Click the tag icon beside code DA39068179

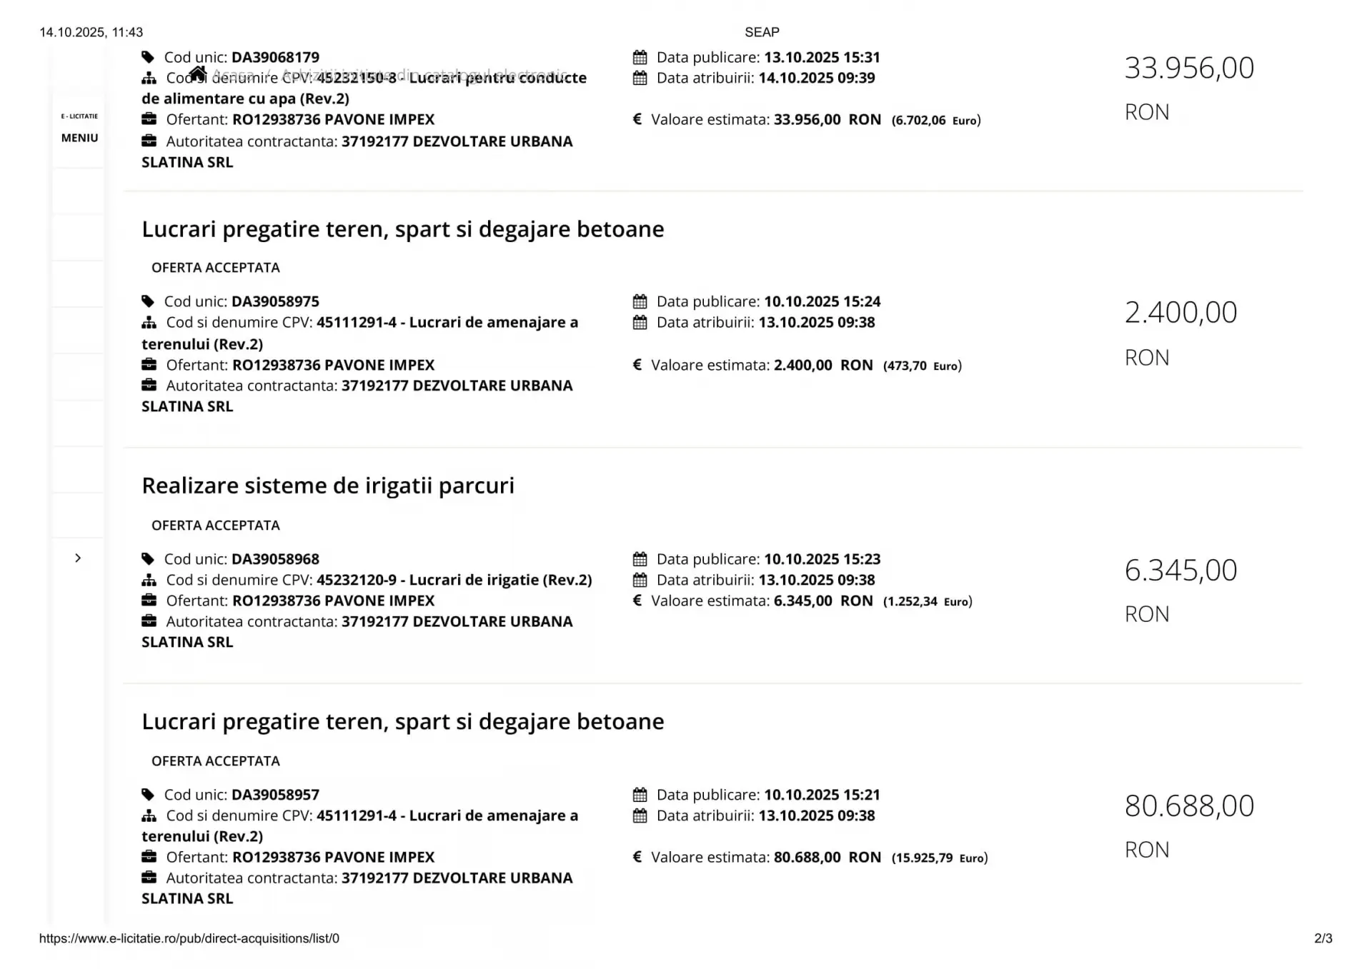148,57
